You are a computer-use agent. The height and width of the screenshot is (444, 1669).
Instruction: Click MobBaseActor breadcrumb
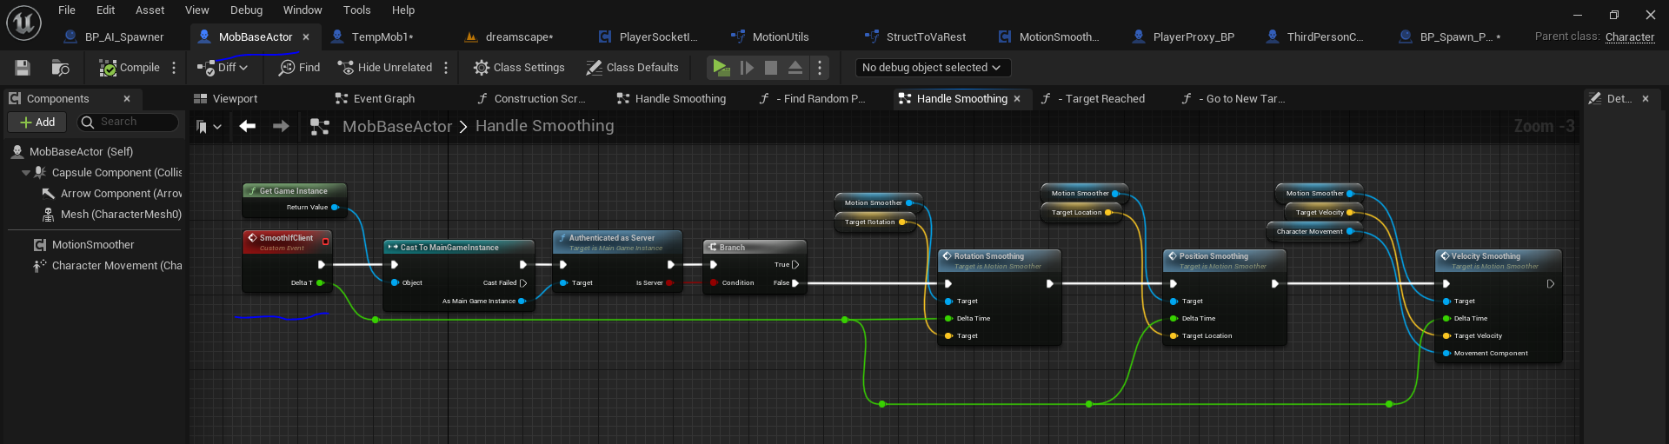(x=397, y=127)
